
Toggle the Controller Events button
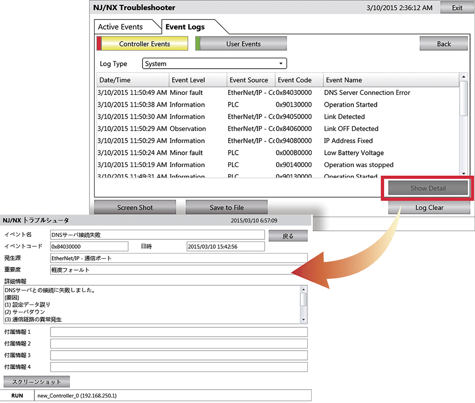142,44
